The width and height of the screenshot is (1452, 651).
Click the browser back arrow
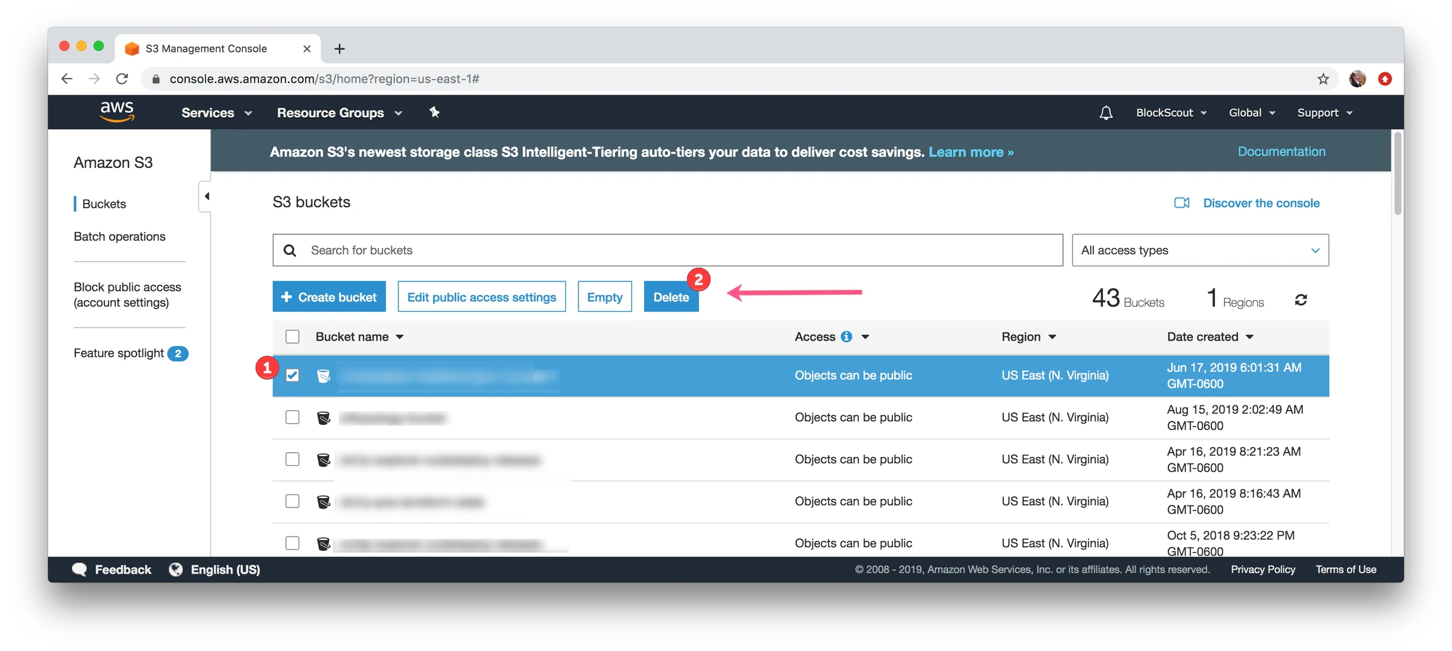coord(67,79)
